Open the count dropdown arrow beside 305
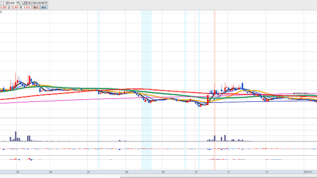The height and width of the screenshot is (178, 317). (2, 3)
